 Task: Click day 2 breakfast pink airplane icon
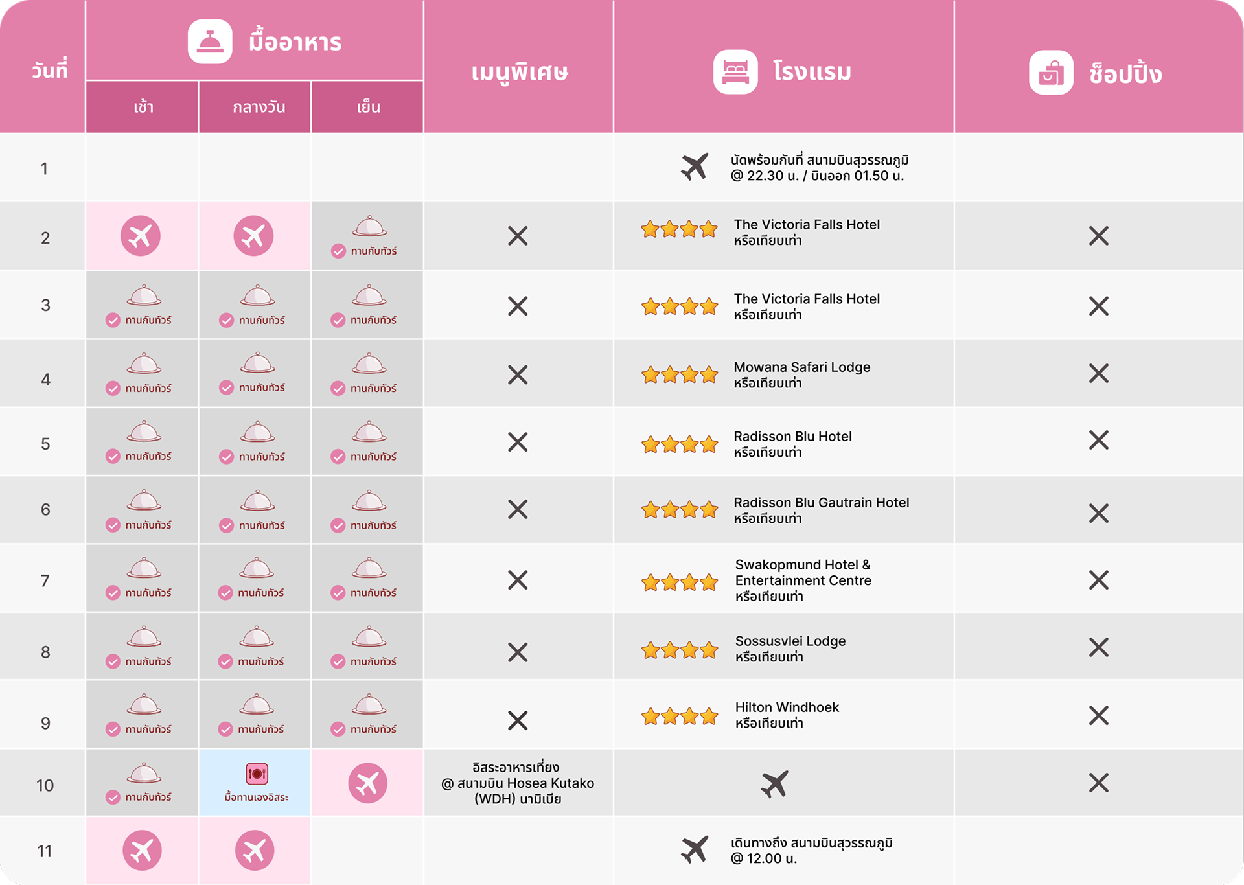click(141, 236)
